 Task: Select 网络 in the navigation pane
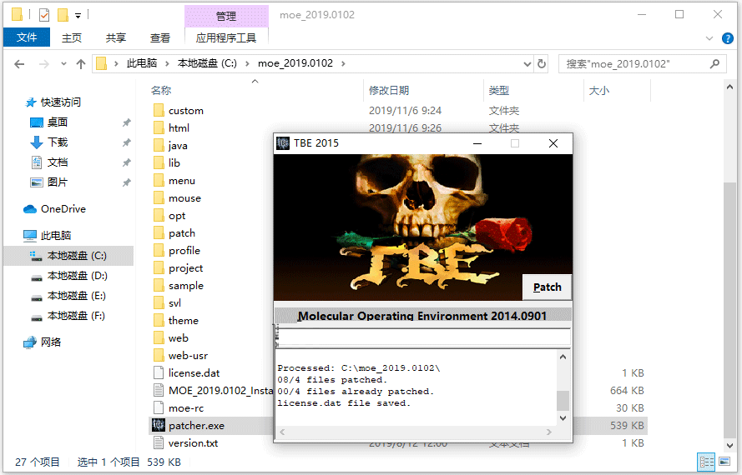tap(51, 342)
